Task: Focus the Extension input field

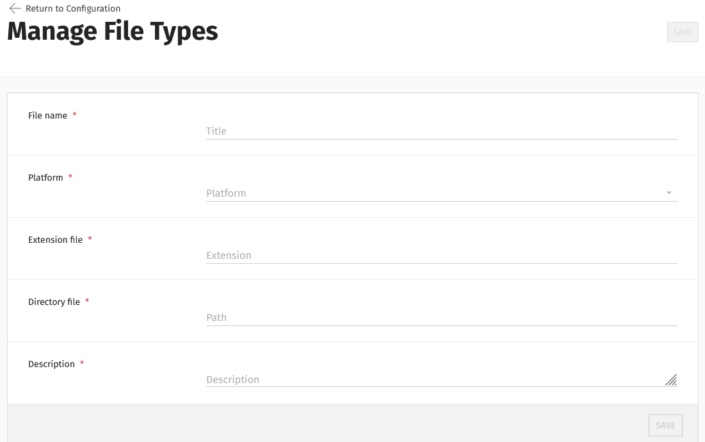Action: (x=442, y=255)
